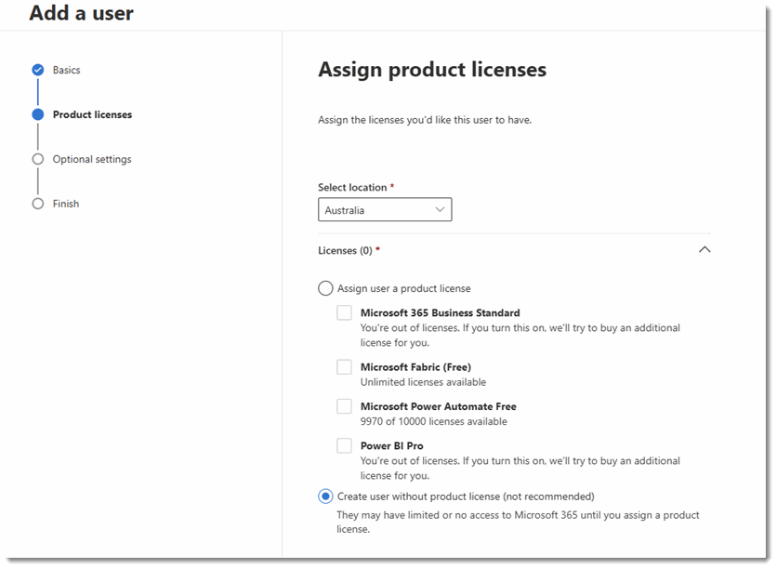This screenshot has height=569, width=777.
Task: Click out-of-licenses note under Microsoft 365 Business Standard
Action: 520,335
